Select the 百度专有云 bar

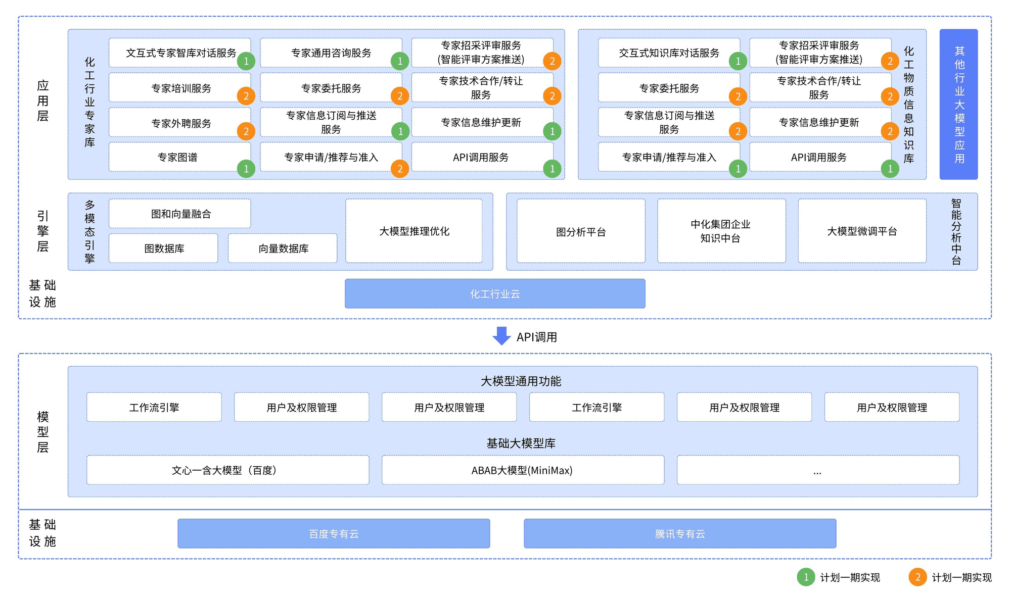(x=334, y=533)
